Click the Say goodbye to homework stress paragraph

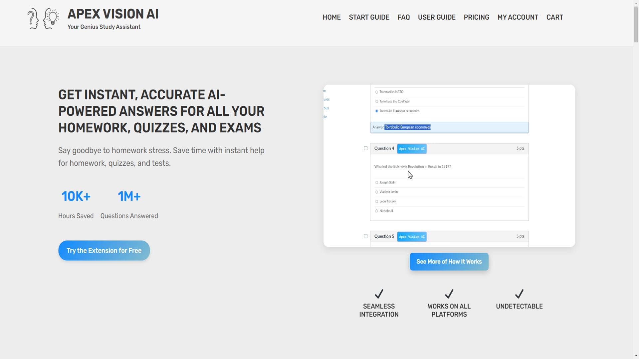[x=161, y=157]
